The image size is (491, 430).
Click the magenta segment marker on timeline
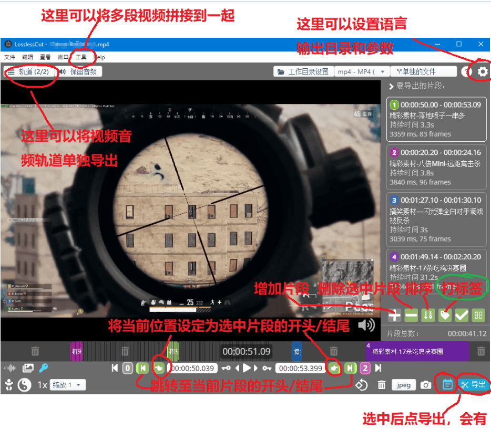pyautogui.click(x=77, y=351)
